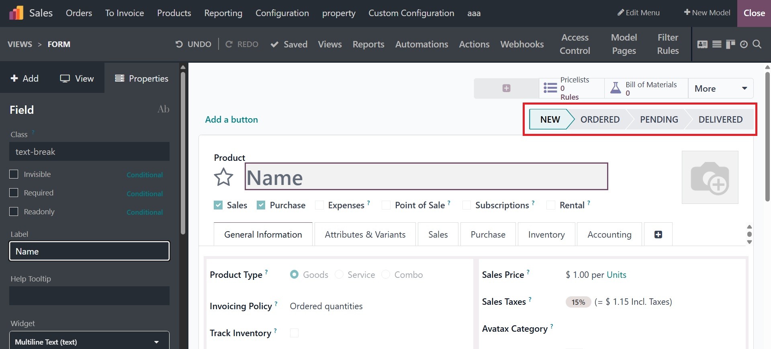Open the Reporting menu
Screen dimensions: 771x349
point(223,13)
